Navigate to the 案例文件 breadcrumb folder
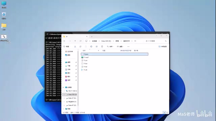216x121 pixels. (127, 41)
